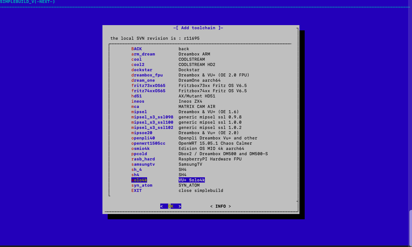The image size is (412, 247).
Task: Click the hd51 AX/Mutant entry
Action: pos(137,96)
